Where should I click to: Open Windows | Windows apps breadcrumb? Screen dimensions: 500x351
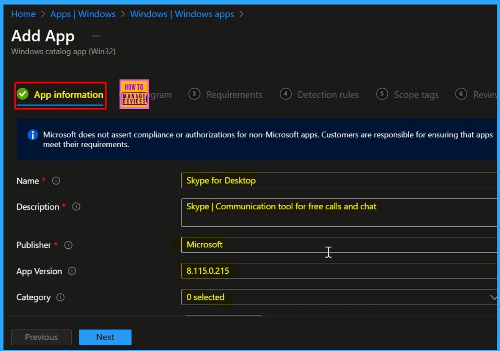[182, 14]
